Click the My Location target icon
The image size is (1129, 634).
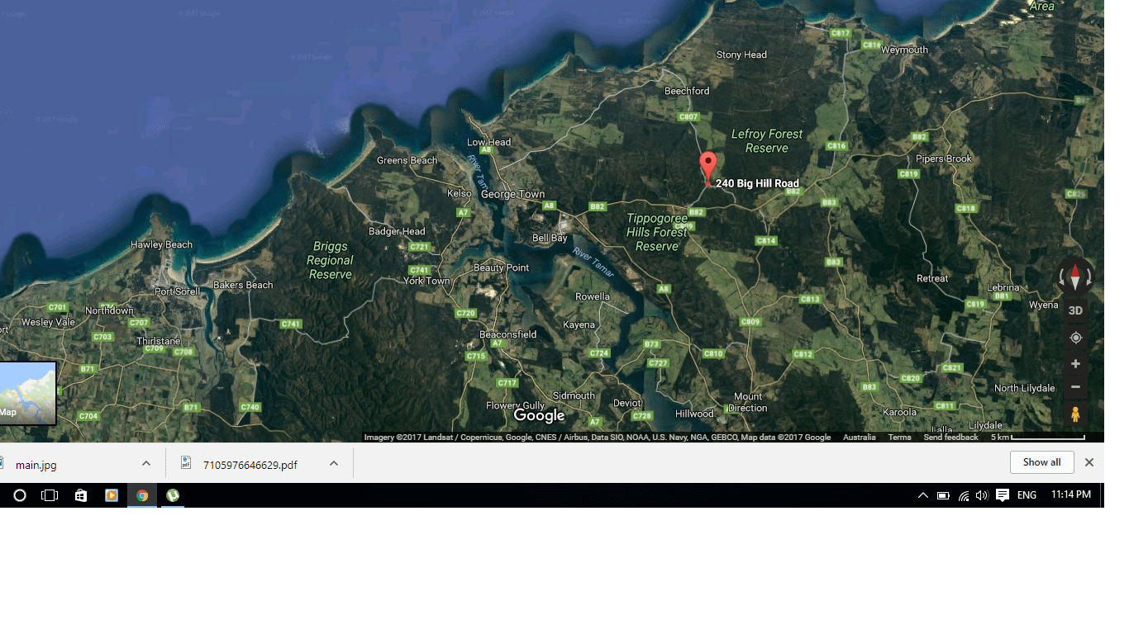pyautogui.click(x=1075, y=337)
